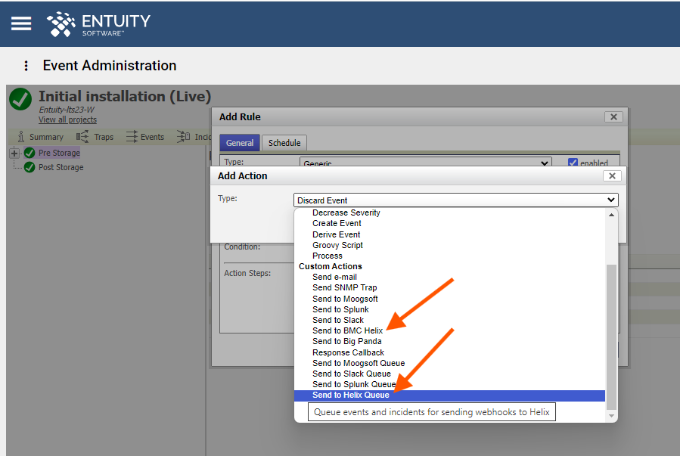Follow the View all projects link
Viewport: 680px width, 456px height.
[x=67, y=119]
